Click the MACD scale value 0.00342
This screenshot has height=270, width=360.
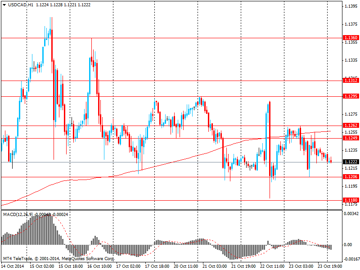pyautogui.click(x=351, y=213)
